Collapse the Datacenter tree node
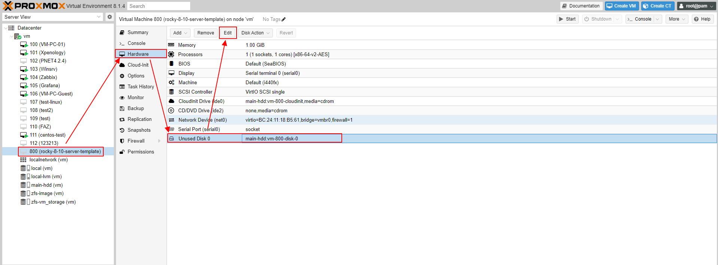This screenshot has height=265, width=718. pos(5,28)
